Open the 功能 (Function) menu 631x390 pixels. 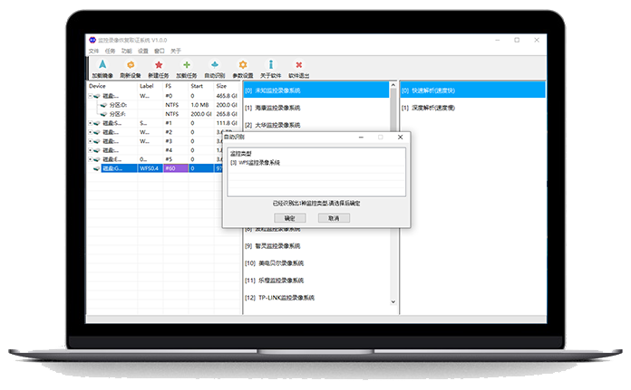pyautogui.click(x=126, y=51)
